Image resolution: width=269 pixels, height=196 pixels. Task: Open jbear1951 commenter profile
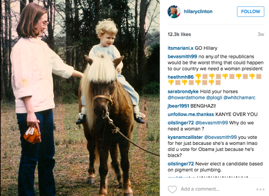pos(178,106)
